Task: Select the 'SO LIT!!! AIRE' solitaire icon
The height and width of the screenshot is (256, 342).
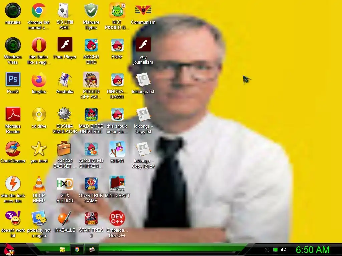Action: [65, 10]
